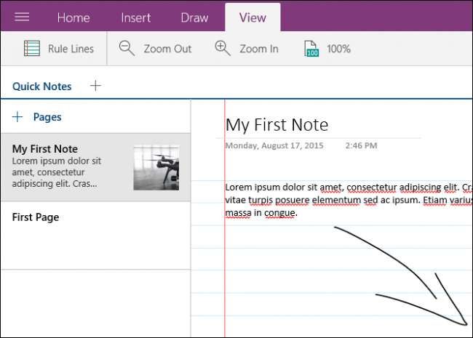The height and width of the screenshot is (338, 473).
Task: Open the hamburger navigation menu
Action: click(x=22, y=17)
